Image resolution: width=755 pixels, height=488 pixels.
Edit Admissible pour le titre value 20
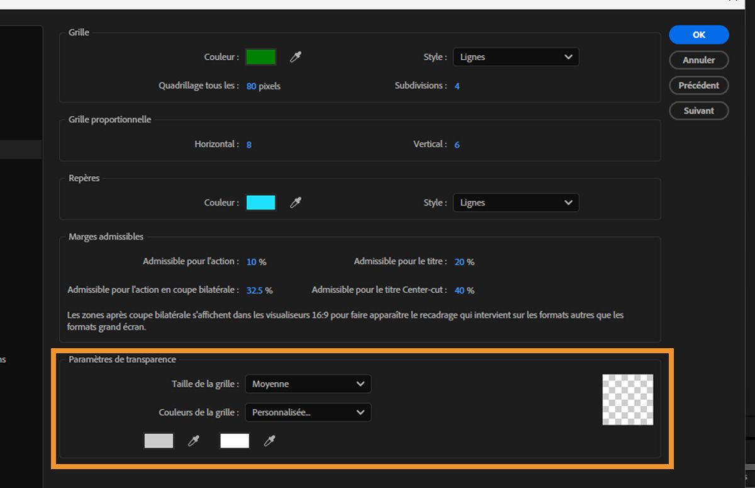pos(459,262)
